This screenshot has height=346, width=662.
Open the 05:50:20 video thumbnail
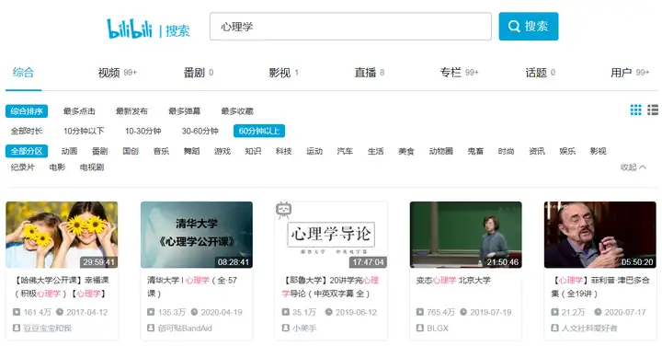(599, 235)
